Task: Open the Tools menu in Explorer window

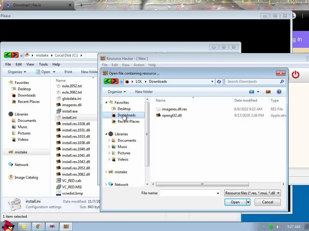Action: 43,64
